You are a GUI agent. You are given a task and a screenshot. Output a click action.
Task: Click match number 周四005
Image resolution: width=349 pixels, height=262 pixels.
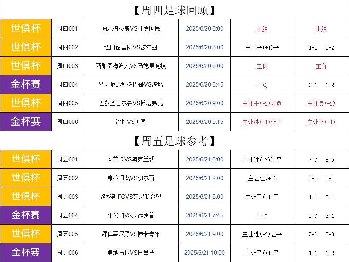click(67, 103)
